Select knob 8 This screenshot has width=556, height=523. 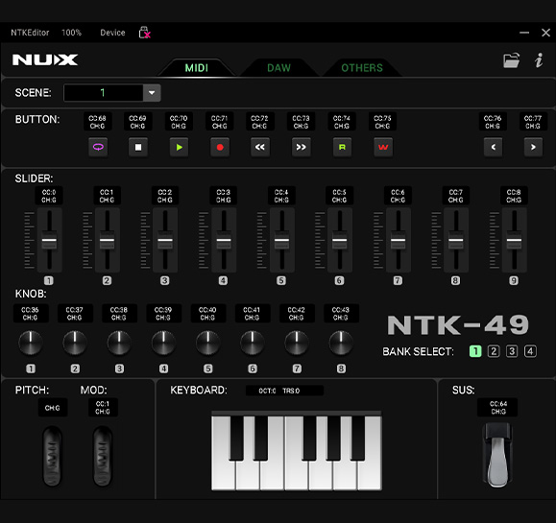[341, 343]
